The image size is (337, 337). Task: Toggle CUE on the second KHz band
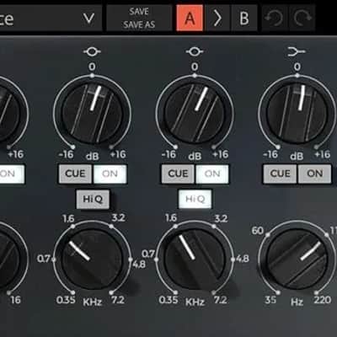(178, 174)
